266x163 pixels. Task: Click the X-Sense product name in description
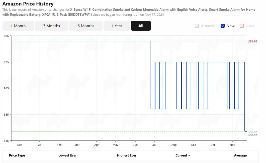tap(129, 12)
